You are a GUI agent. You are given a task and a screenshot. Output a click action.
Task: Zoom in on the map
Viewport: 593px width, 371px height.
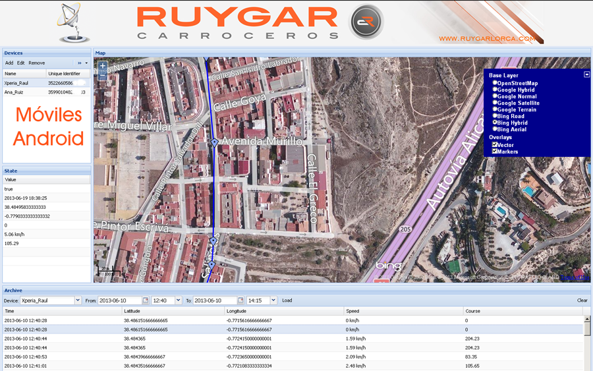[x=103, y=66]
